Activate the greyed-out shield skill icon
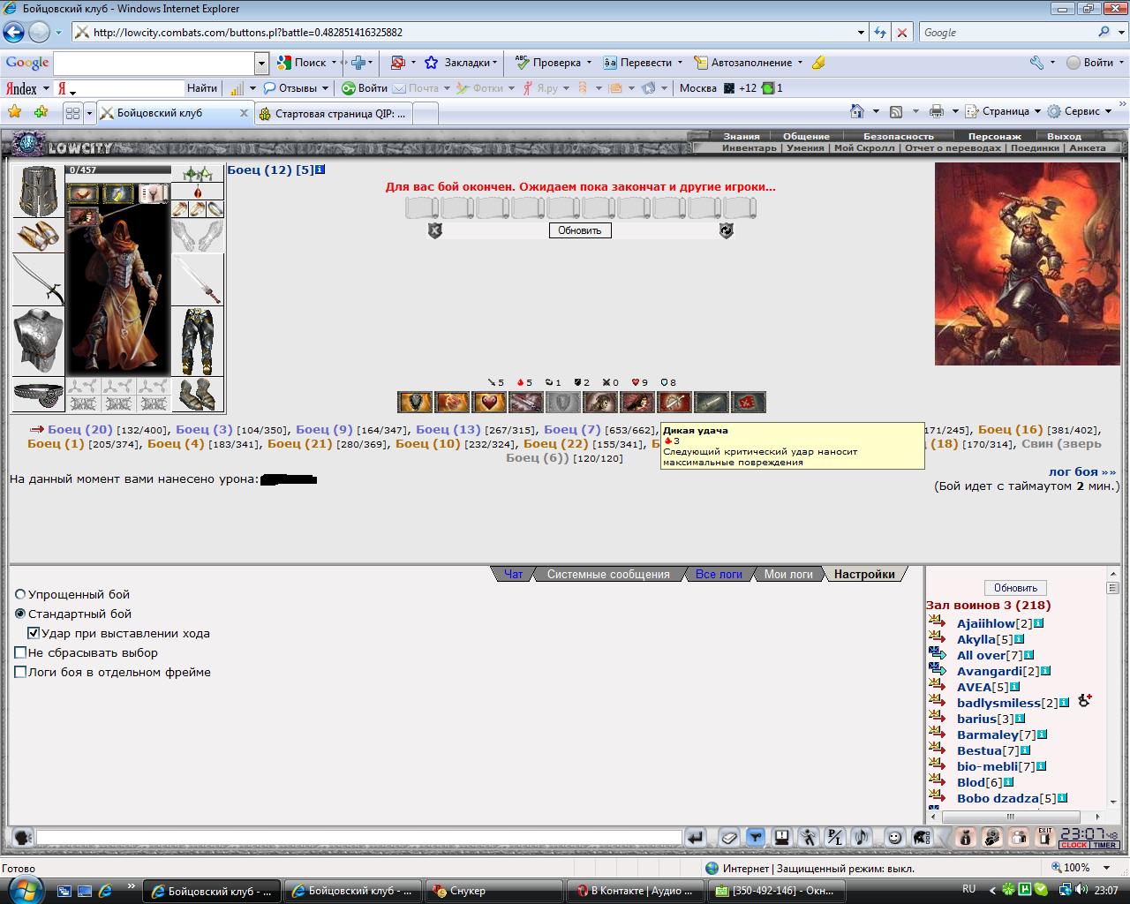 tap(563, 403)
